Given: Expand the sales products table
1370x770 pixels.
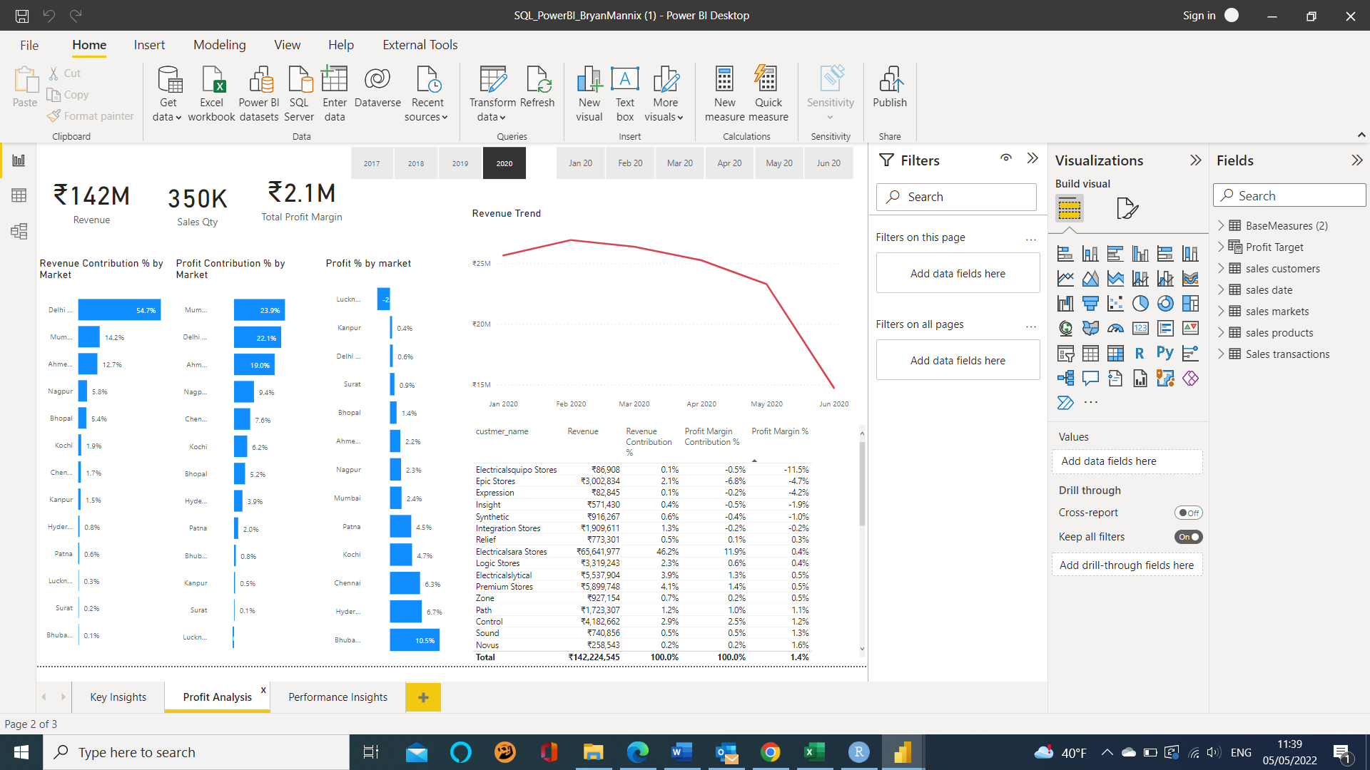Looking at the screenshot, I should (x=1222, y=332).
